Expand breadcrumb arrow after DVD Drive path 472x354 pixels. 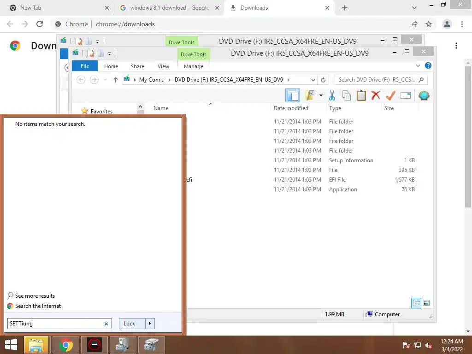coord(289,80)
